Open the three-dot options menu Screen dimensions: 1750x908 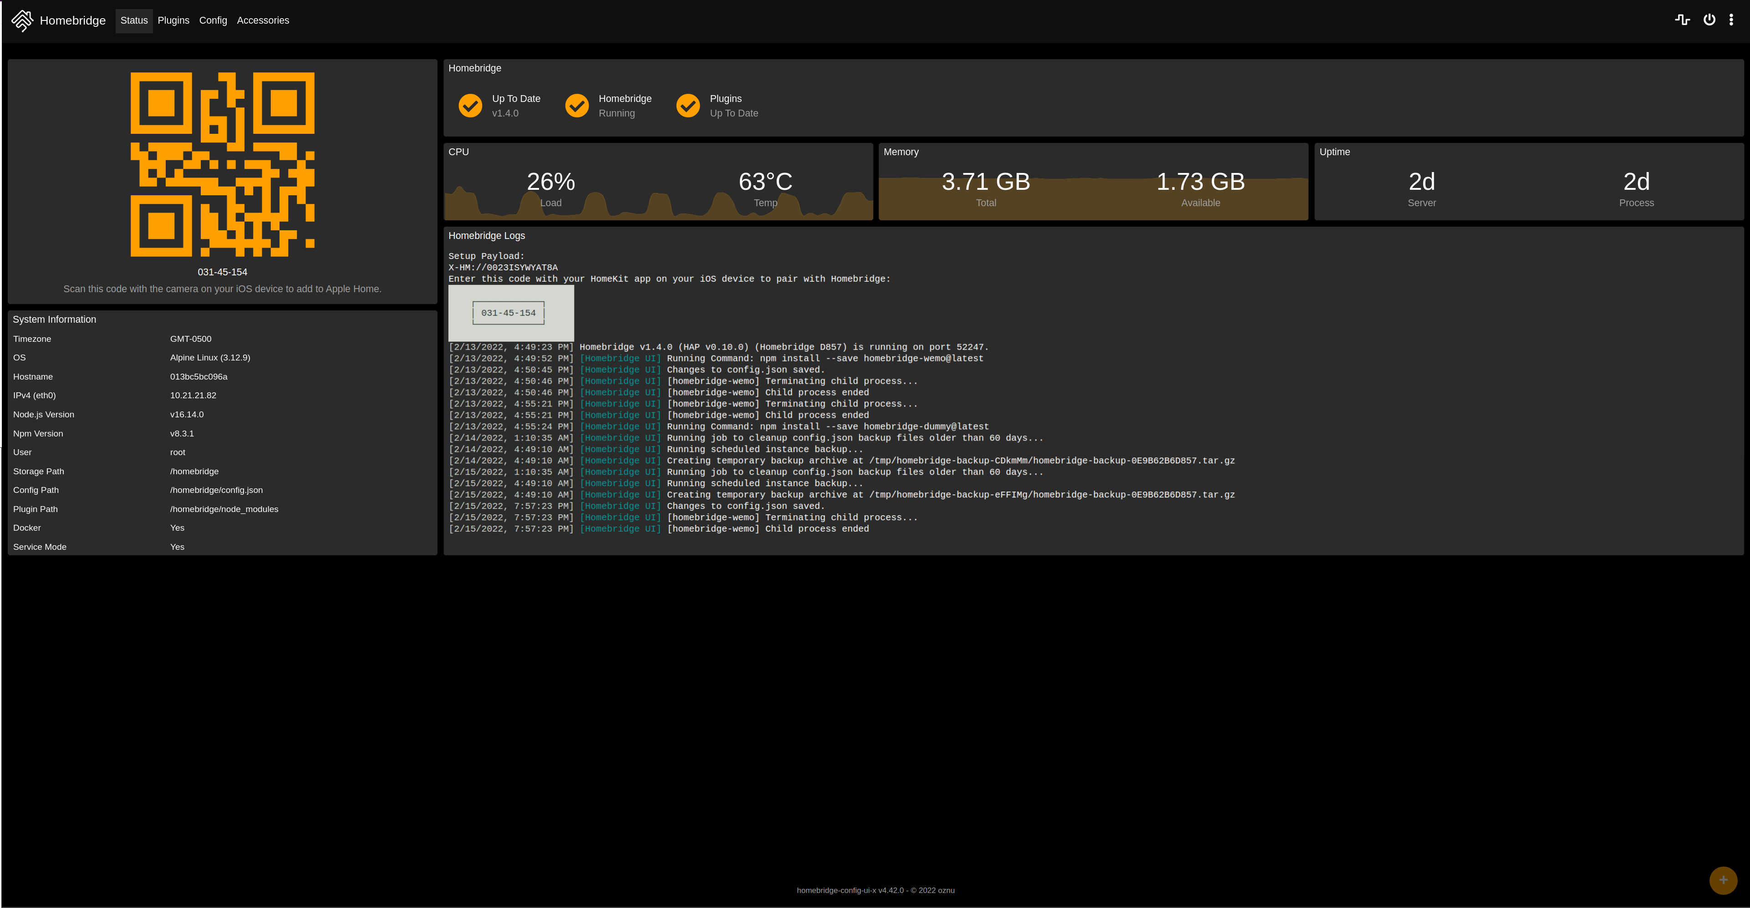1731,20
